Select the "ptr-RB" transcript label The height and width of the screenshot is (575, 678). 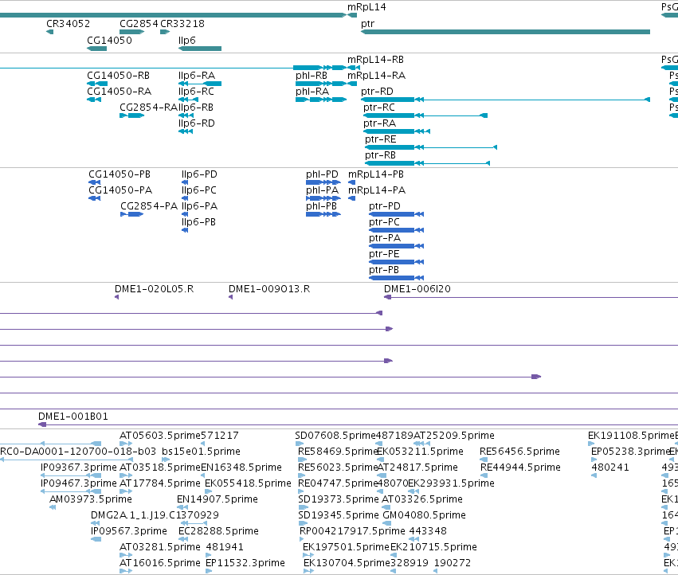point(380,155)
